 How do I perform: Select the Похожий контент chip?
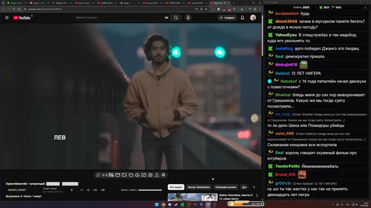tap(226, 187)
